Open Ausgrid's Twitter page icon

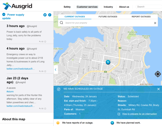[45, 15]
